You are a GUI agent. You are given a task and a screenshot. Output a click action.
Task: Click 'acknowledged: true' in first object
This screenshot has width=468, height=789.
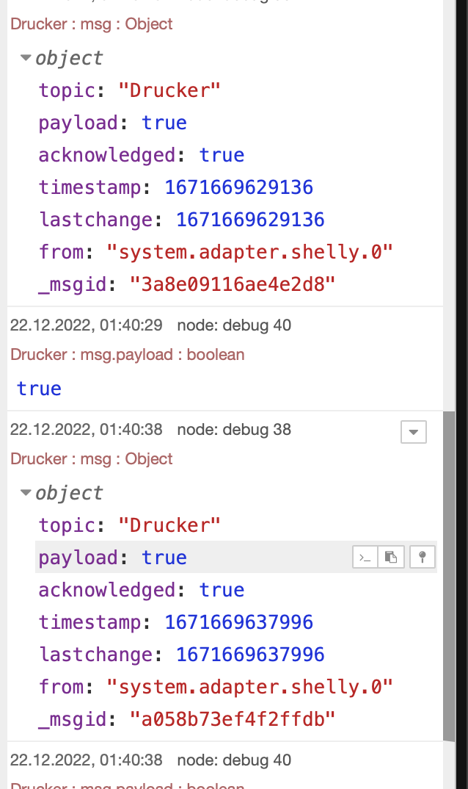[x=142, y=155]
